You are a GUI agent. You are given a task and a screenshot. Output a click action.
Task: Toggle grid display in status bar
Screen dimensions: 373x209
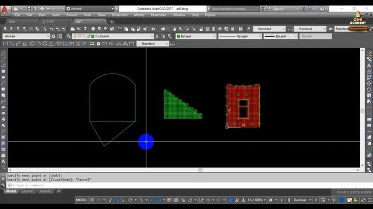tap(92, 200)
